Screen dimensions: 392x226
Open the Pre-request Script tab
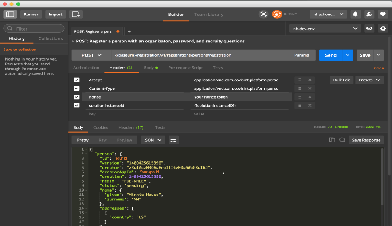coord(185,68)
